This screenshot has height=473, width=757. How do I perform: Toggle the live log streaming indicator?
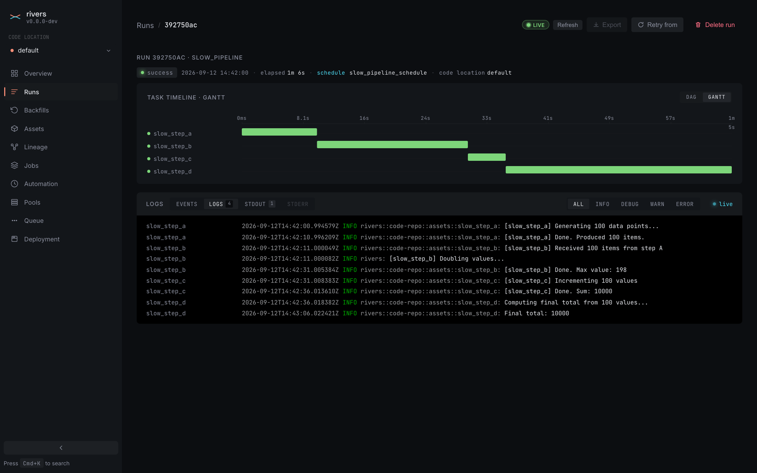[x=722, y=204]
